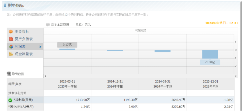The height and width of the screenshot is (112, 244).
Task: Open the 主要指标 tab
Action: (25, 31)
